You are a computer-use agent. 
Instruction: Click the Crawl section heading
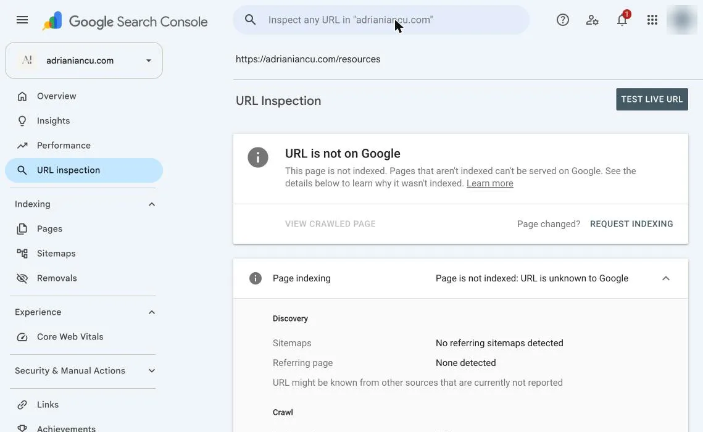pyautogui.click(x=283, y=412)
